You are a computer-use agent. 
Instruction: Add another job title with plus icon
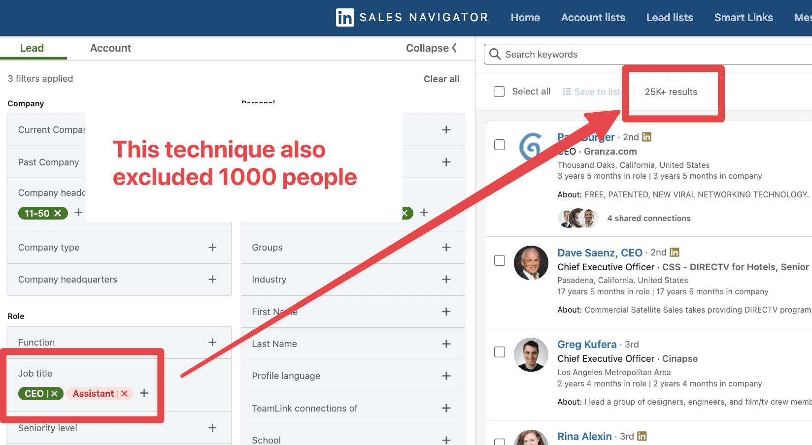(144, 393)
